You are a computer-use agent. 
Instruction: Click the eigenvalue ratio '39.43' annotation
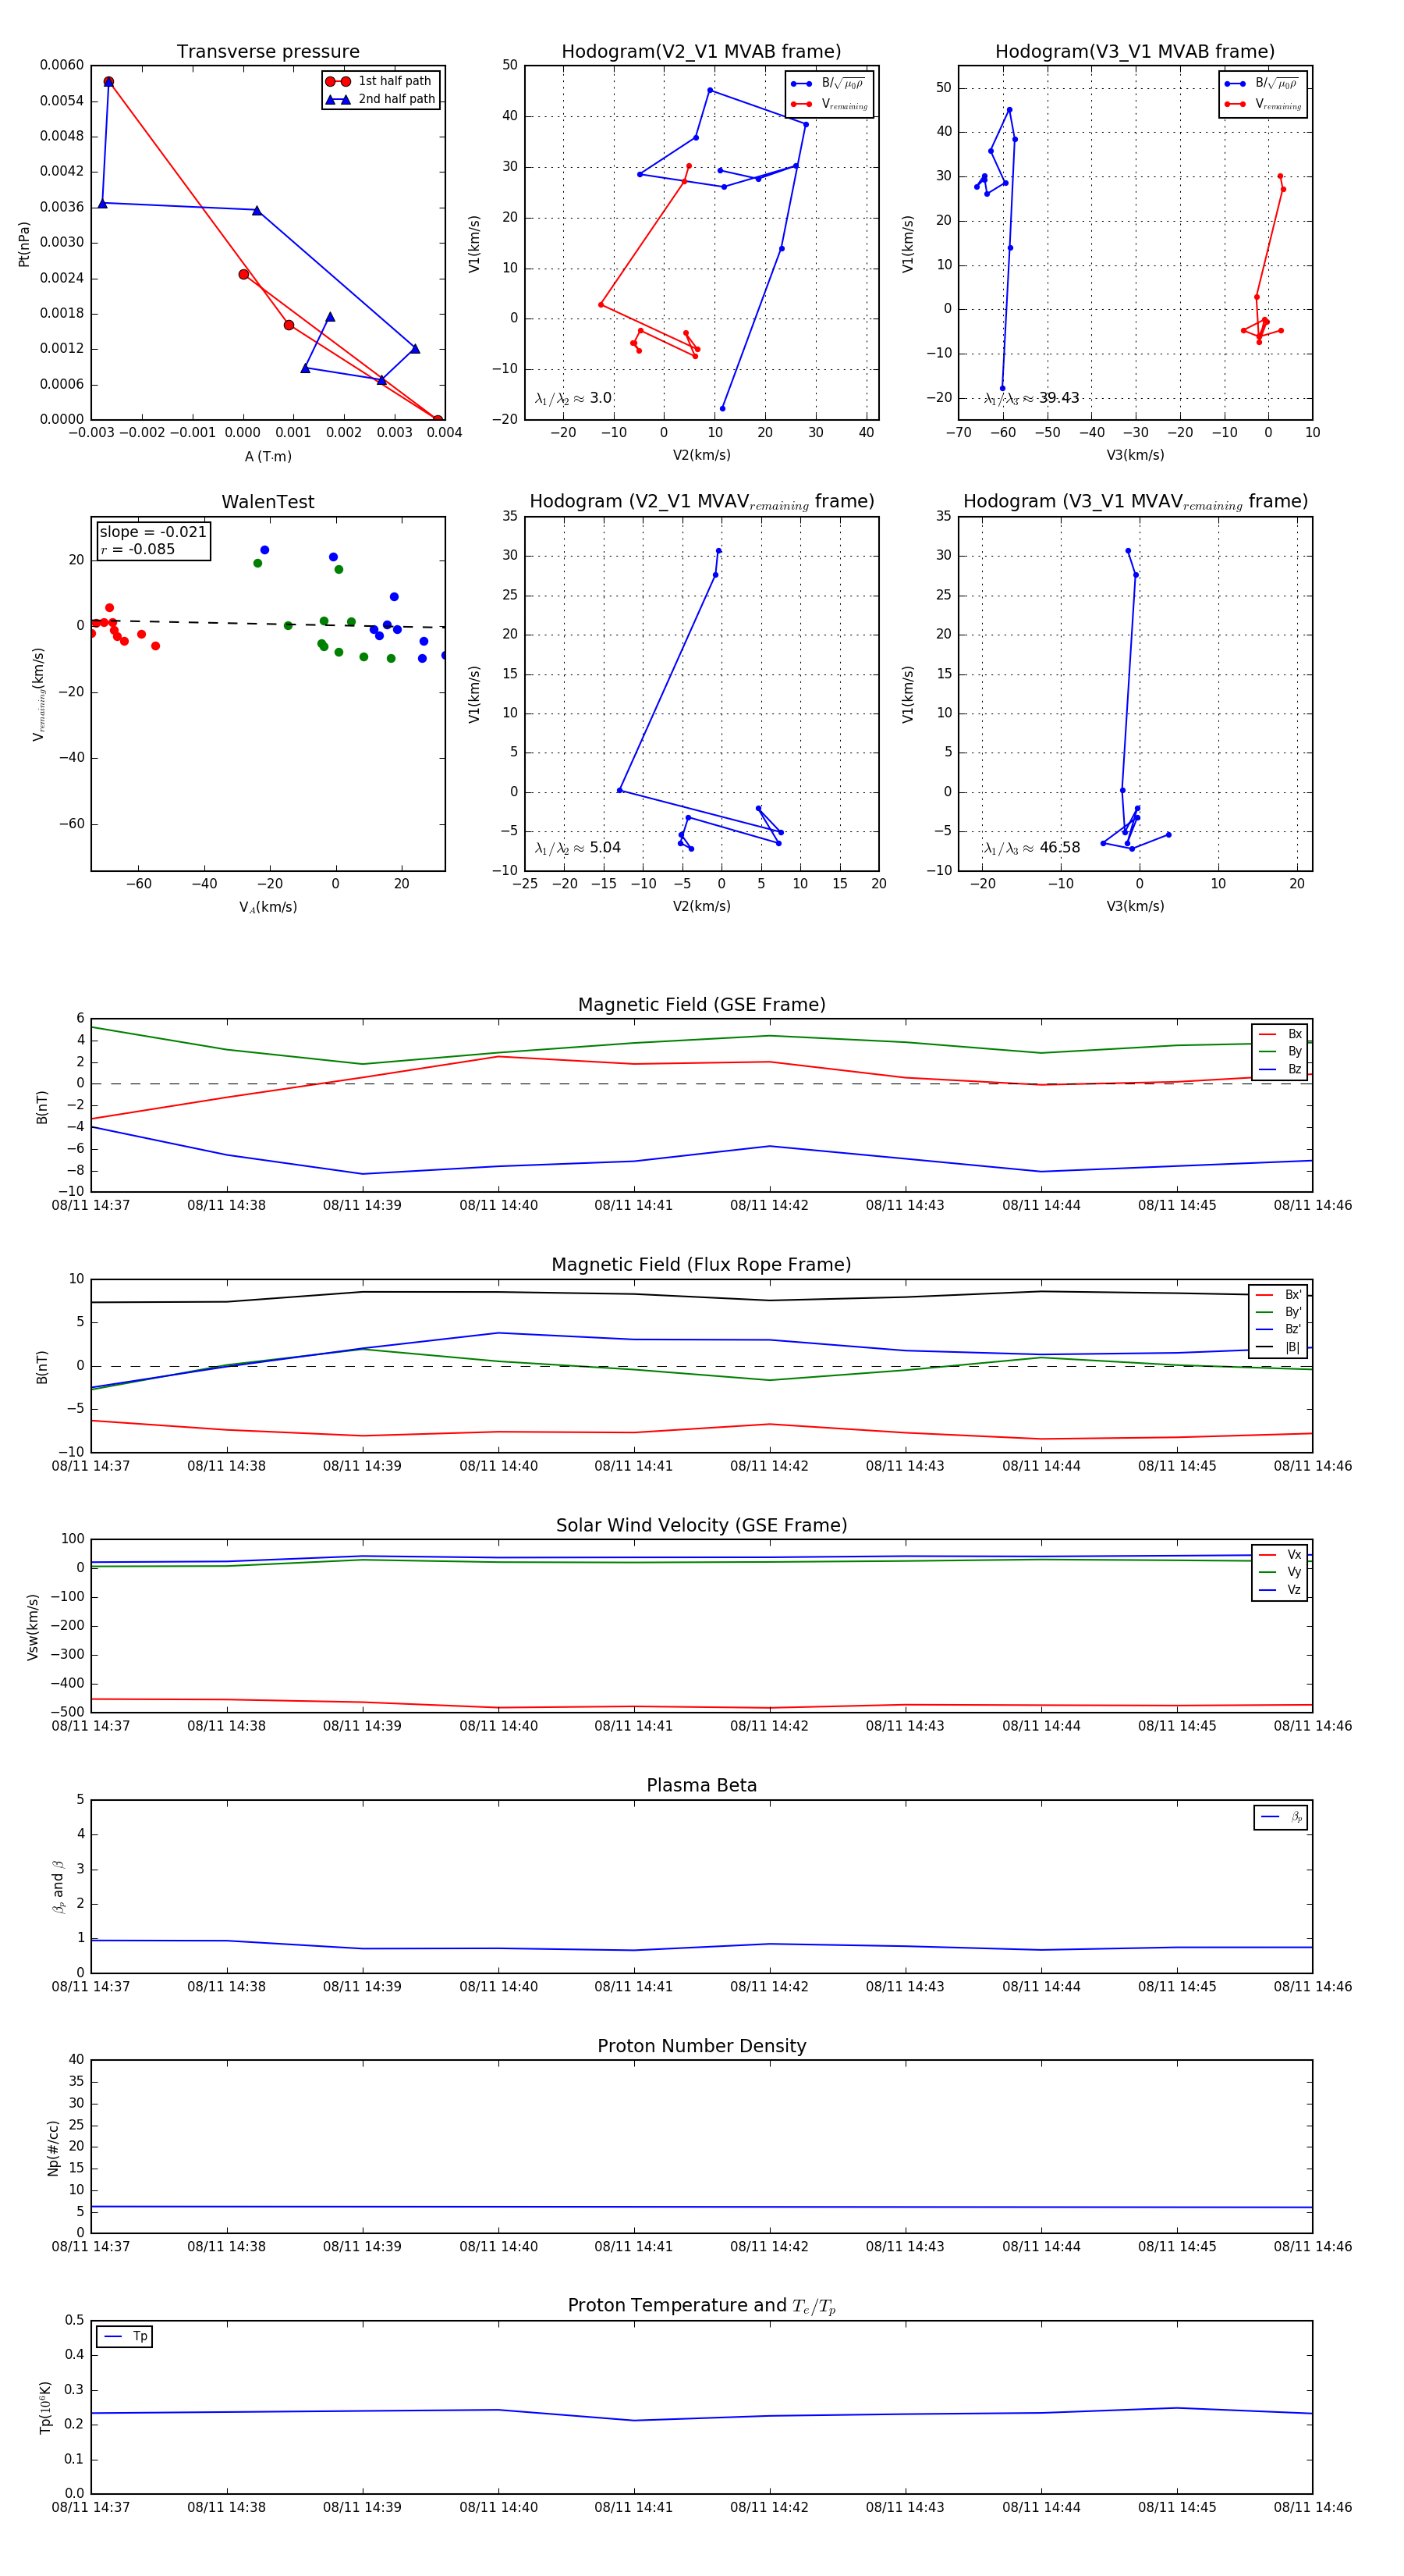point(1031,398)
